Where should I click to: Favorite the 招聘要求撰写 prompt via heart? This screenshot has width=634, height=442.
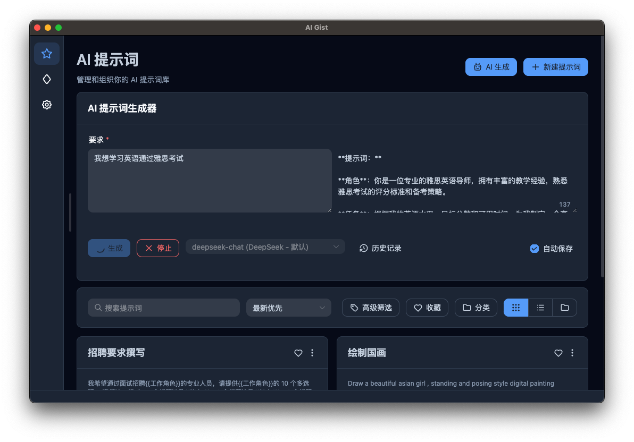coord(298,353)
